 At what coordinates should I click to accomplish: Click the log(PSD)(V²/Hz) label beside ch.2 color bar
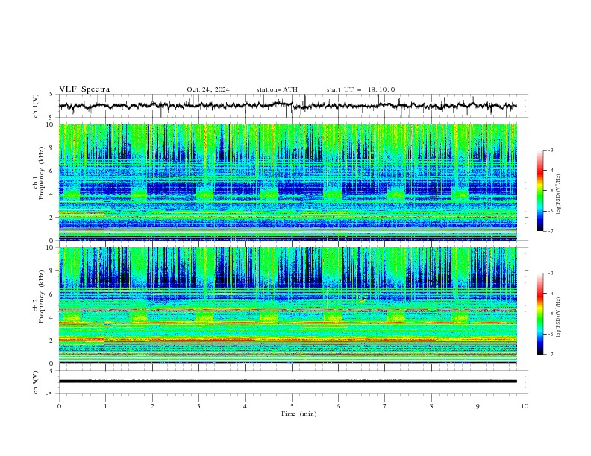click(x=558, y=317)
